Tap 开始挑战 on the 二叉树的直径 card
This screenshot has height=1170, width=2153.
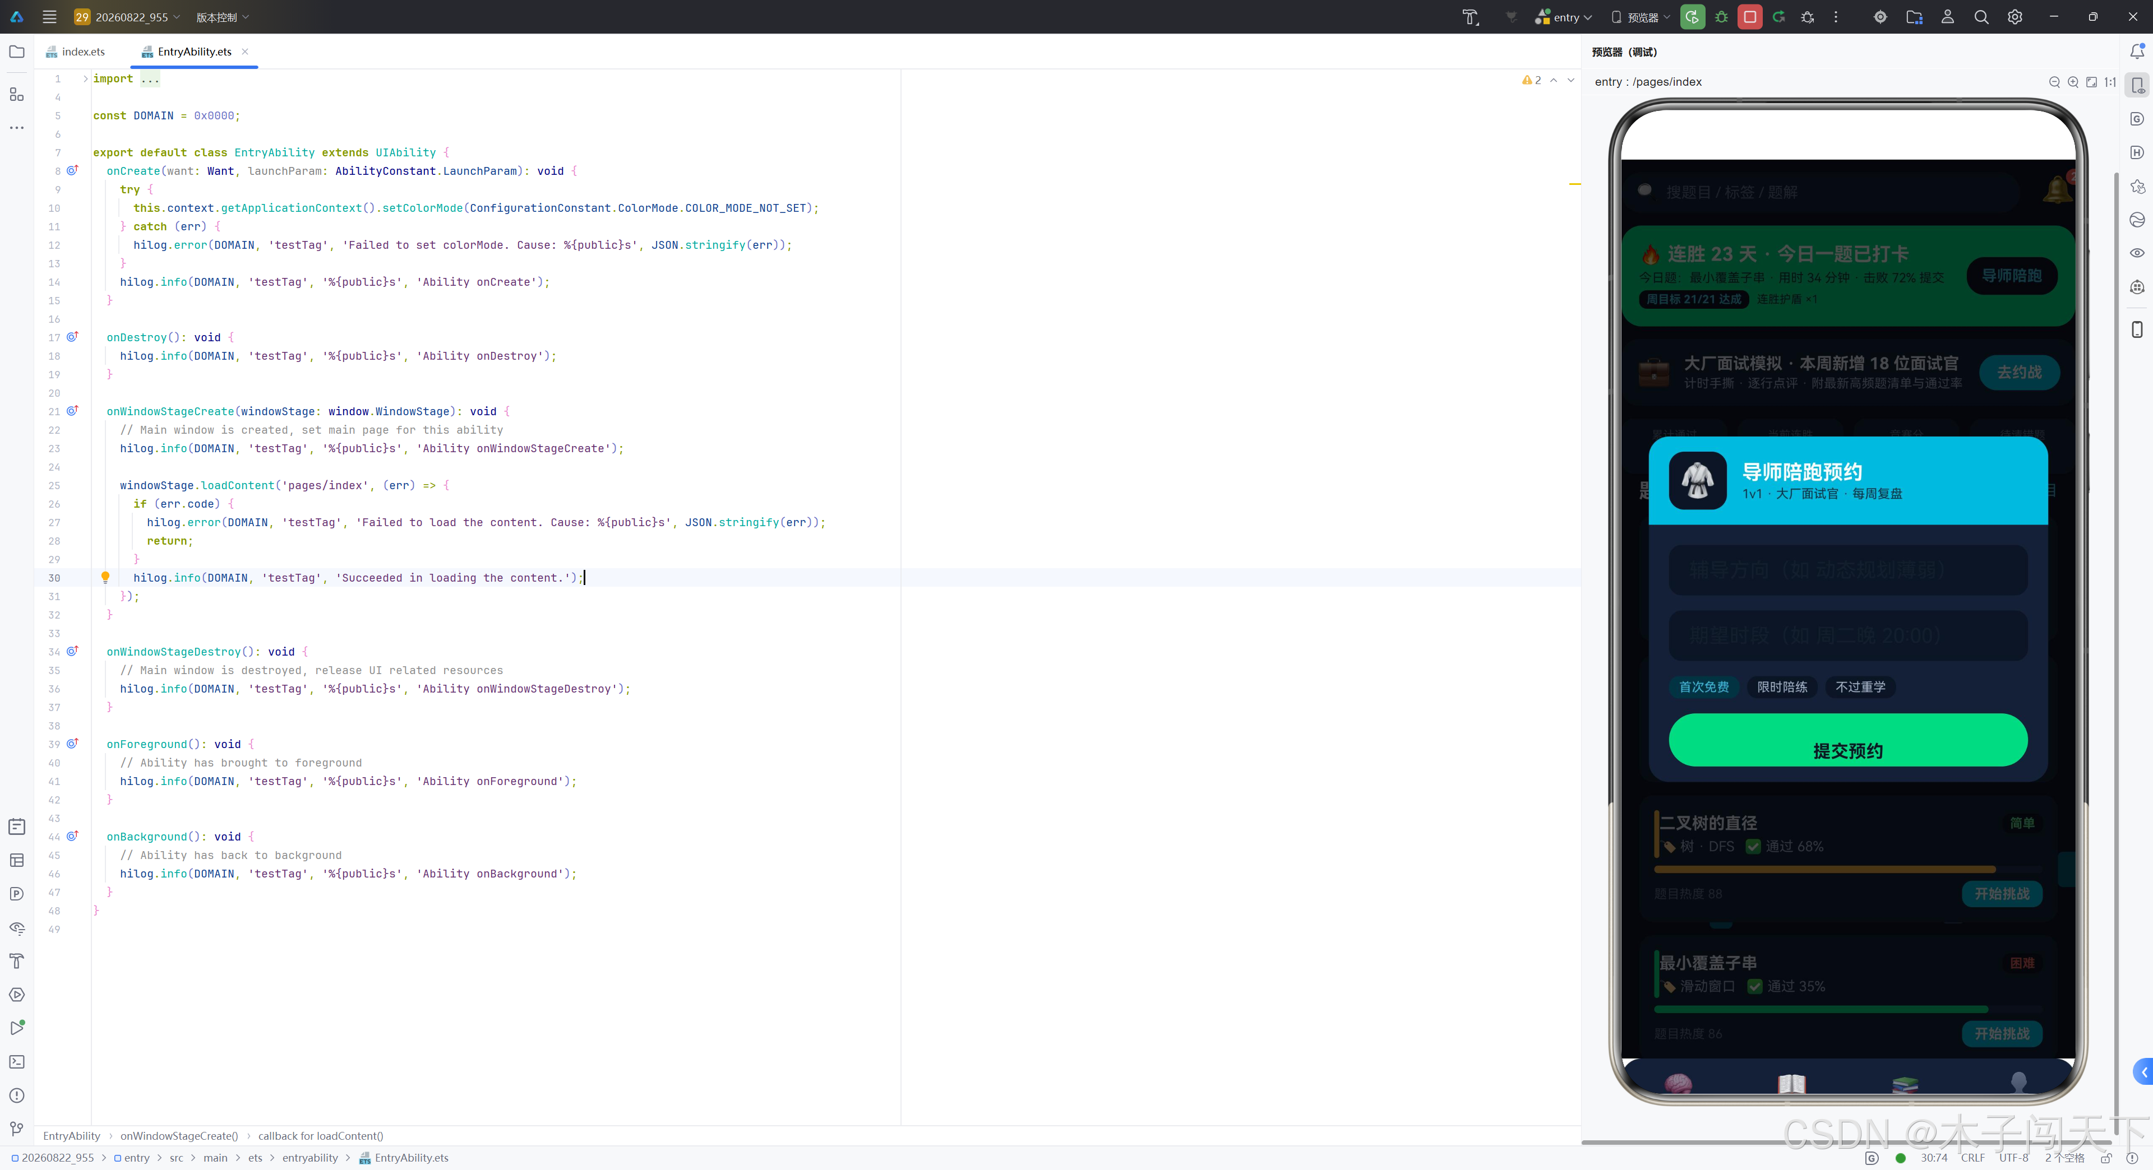2002,894
